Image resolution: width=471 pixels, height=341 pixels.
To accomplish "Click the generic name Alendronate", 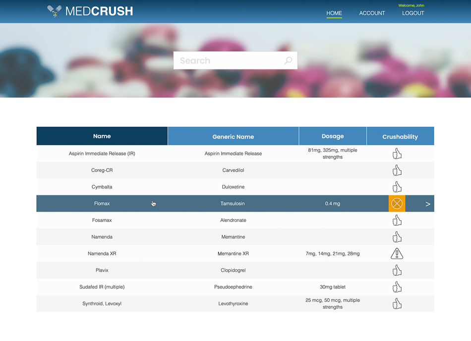I will [x=233, y=220].
